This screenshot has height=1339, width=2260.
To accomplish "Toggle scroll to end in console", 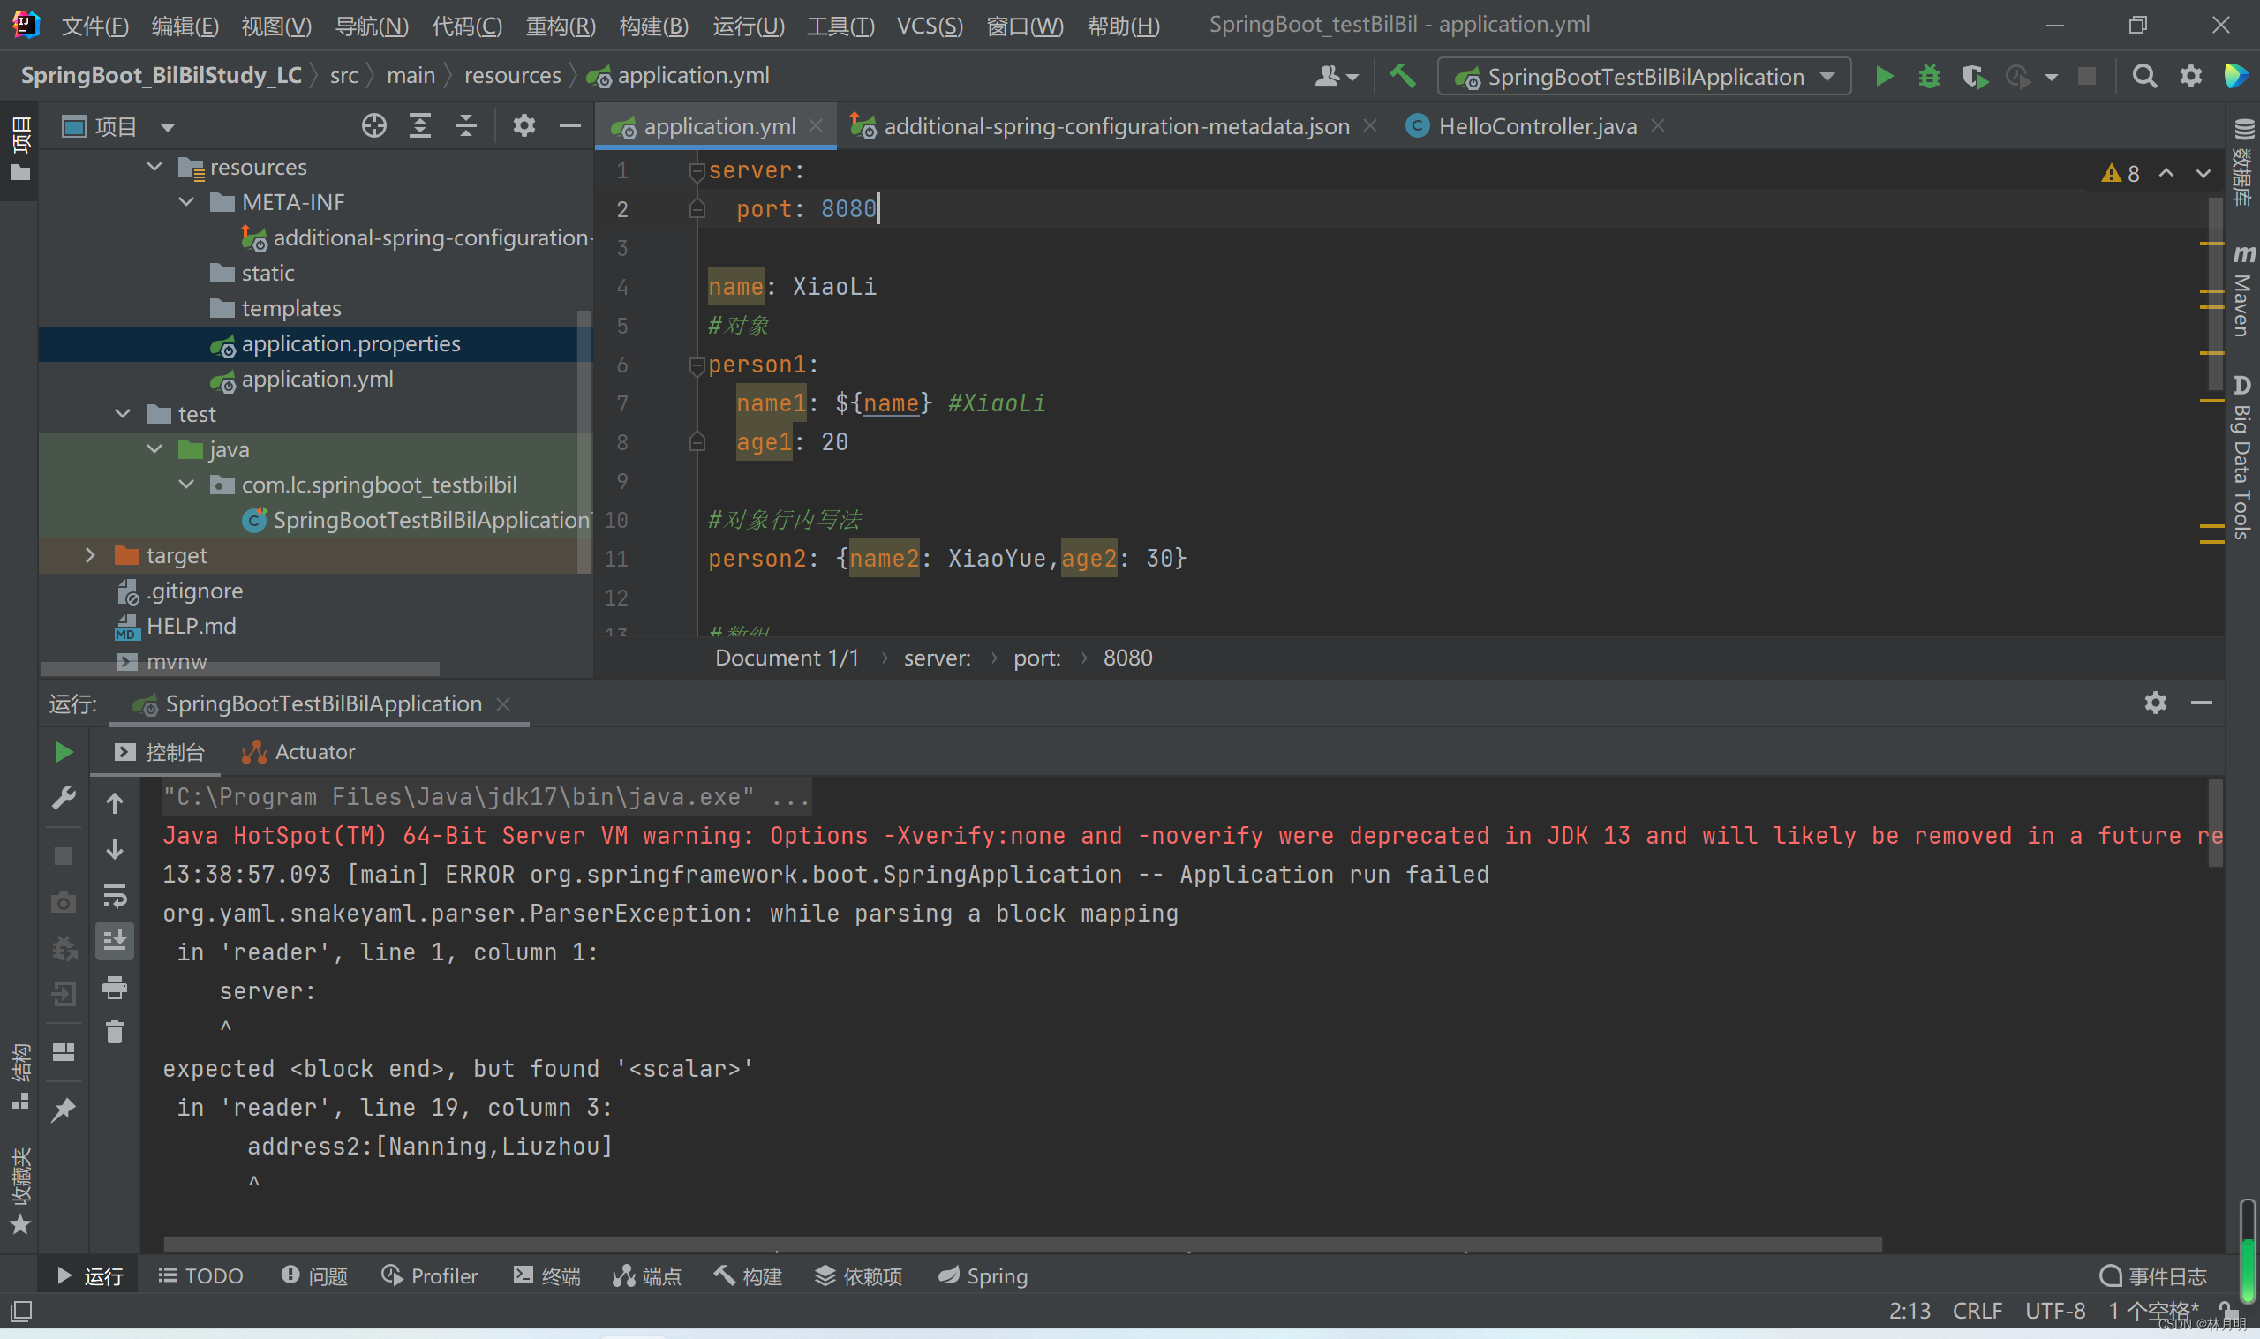I will tap(115, 941).
